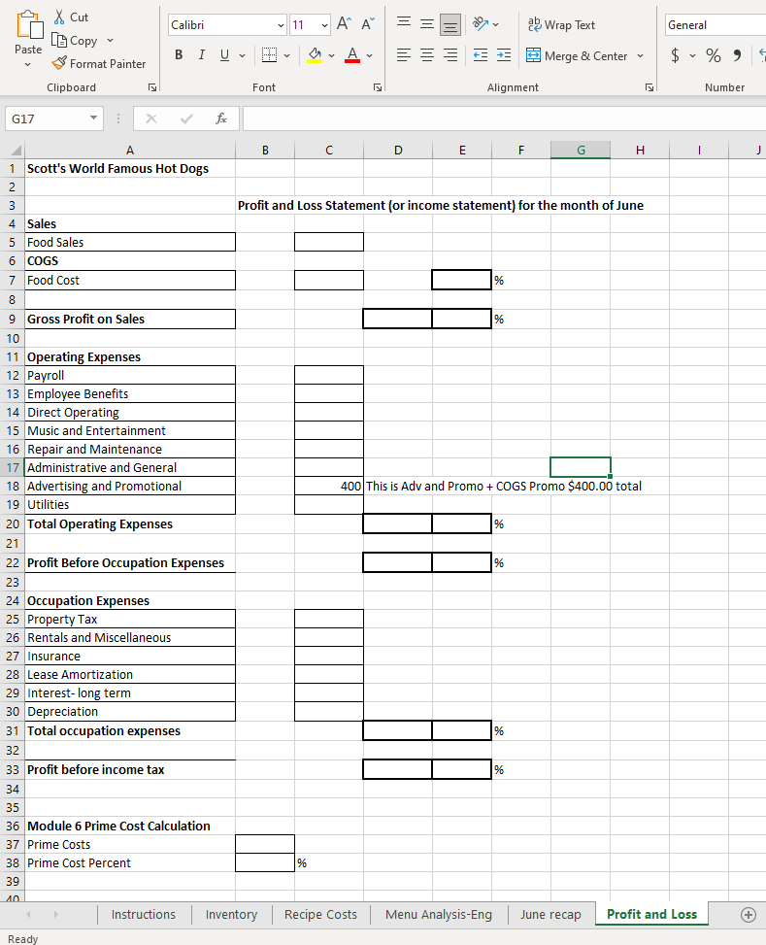Open the Menu Analysis-Eng sheet tab
This screenshot has width=766, height=945.
coord(439,914)
